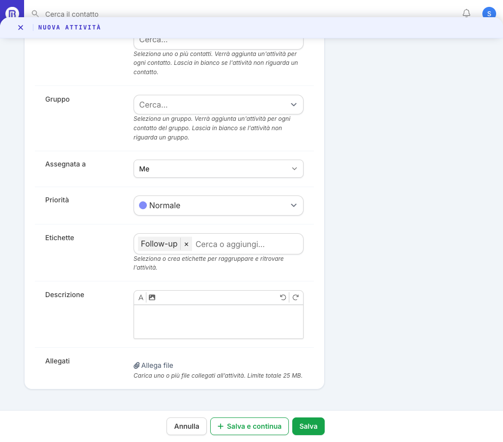Screen dimensions: 503x442
Task: Open the notifications bell
Action: (467, 13)
